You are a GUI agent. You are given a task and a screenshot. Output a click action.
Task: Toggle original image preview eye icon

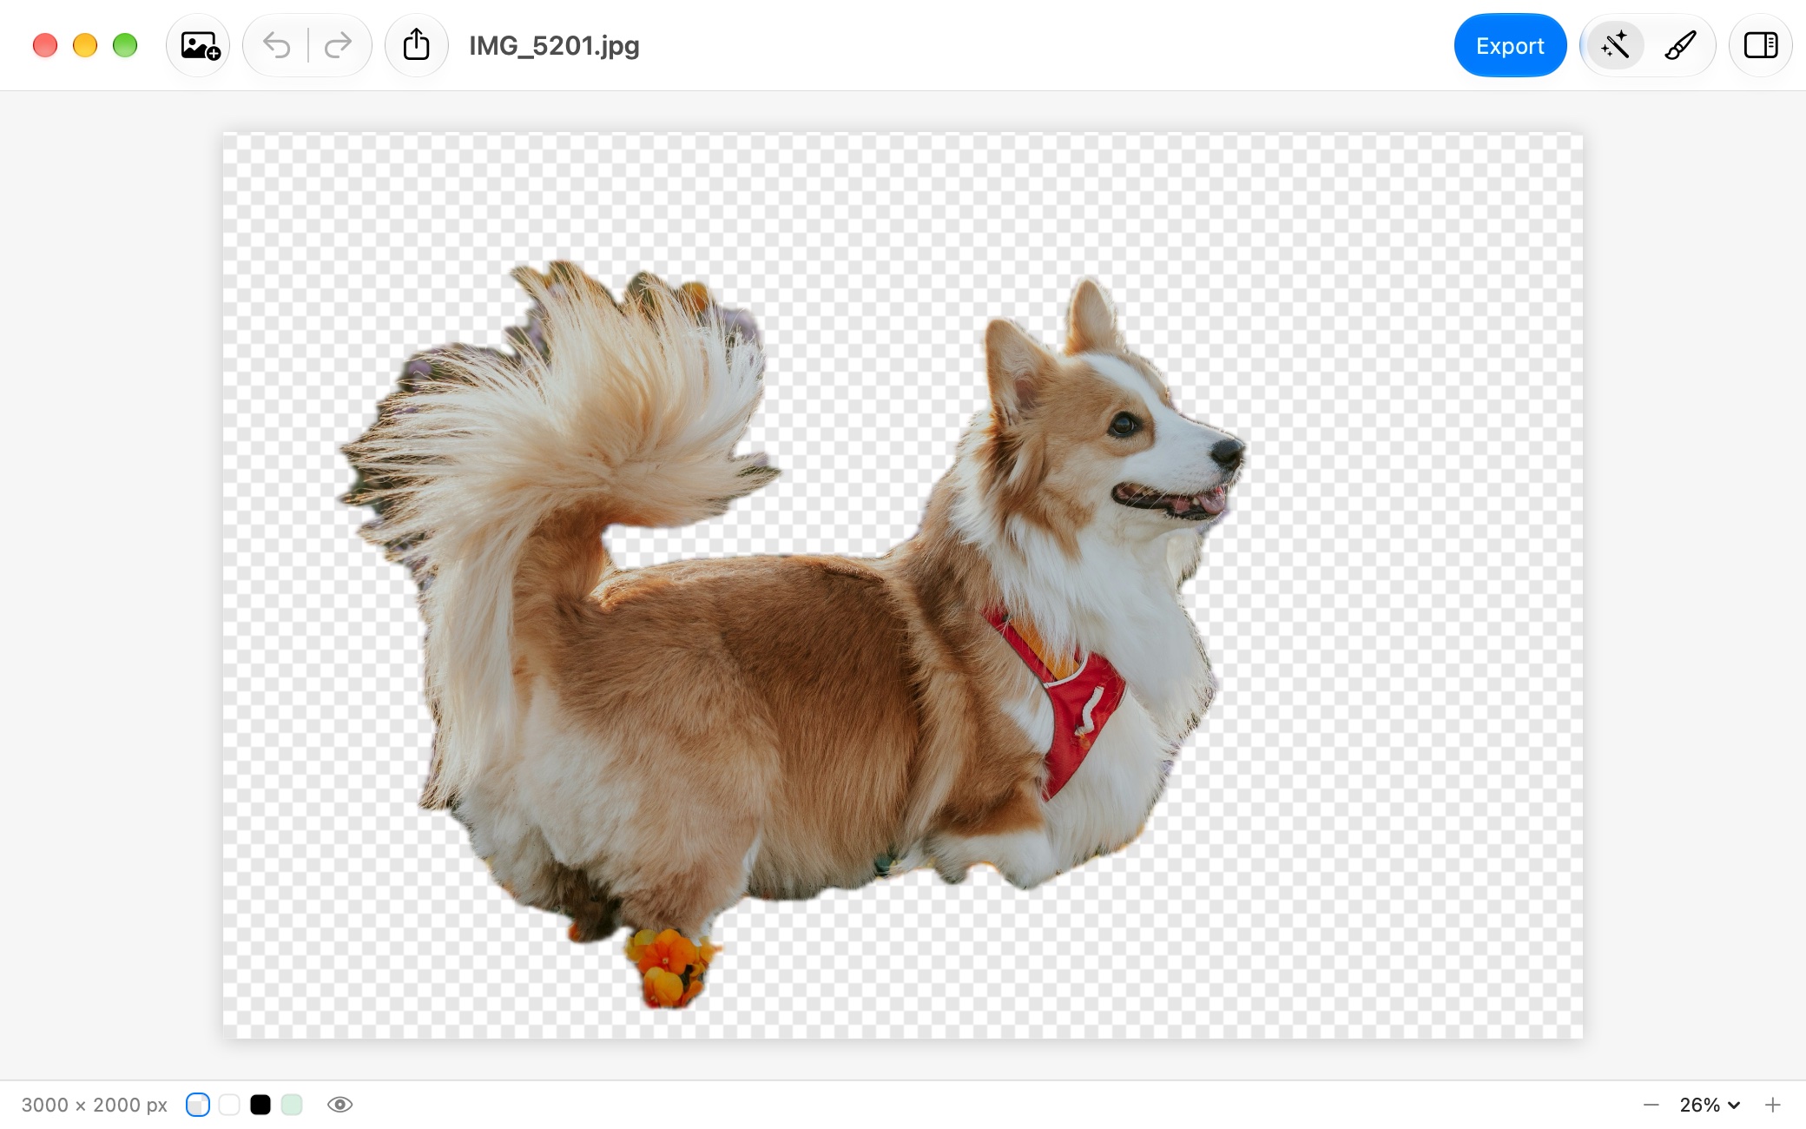(x=339, y=1105)
